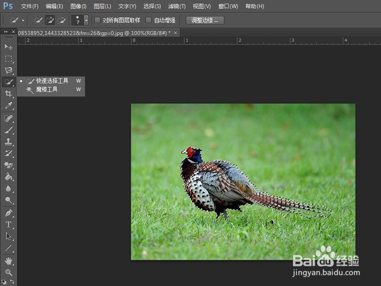Select the Eyedropper tool
Screen dimensions: 381x286
[9, 105]
